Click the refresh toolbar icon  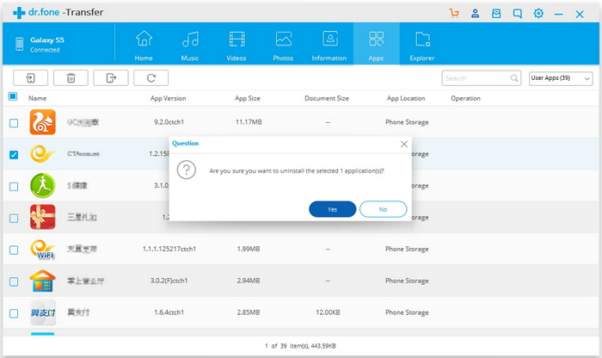150,78
